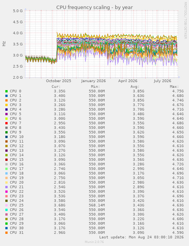Image resolution: width=189 pixels, height=246 pixels.
Task: Click the 'CPU 0' legend label
Action: coord(16,91)
